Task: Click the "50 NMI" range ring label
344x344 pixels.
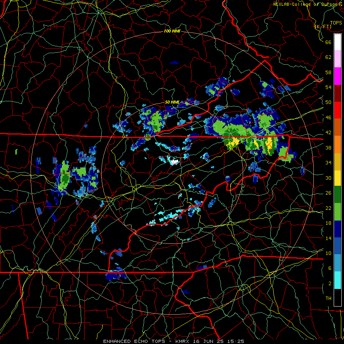Action: coord(172,102)
